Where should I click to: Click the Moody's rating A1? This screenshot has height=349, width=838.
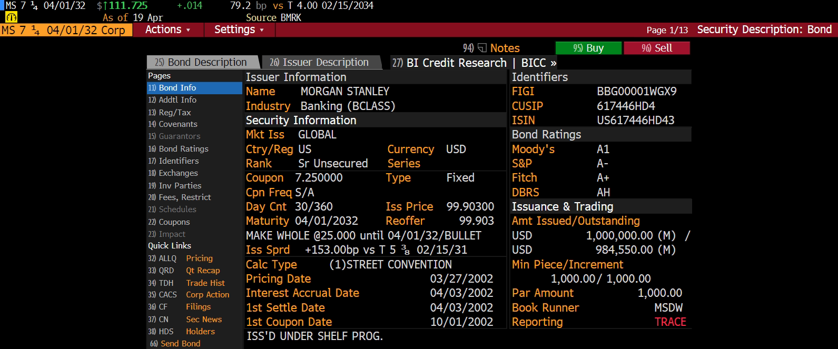tap(603, 149)
